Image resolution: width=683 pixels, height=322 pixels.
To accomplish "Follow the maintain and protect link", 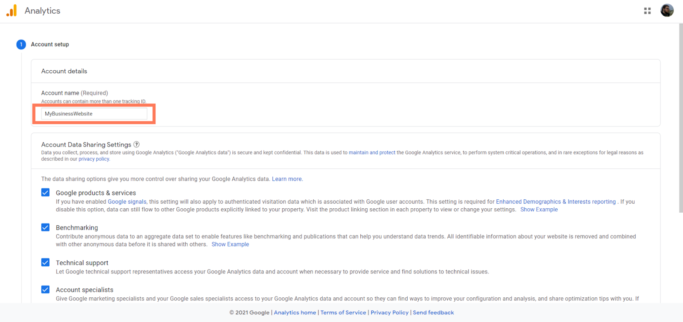I will pyautogui.click(x=372, y=152).
